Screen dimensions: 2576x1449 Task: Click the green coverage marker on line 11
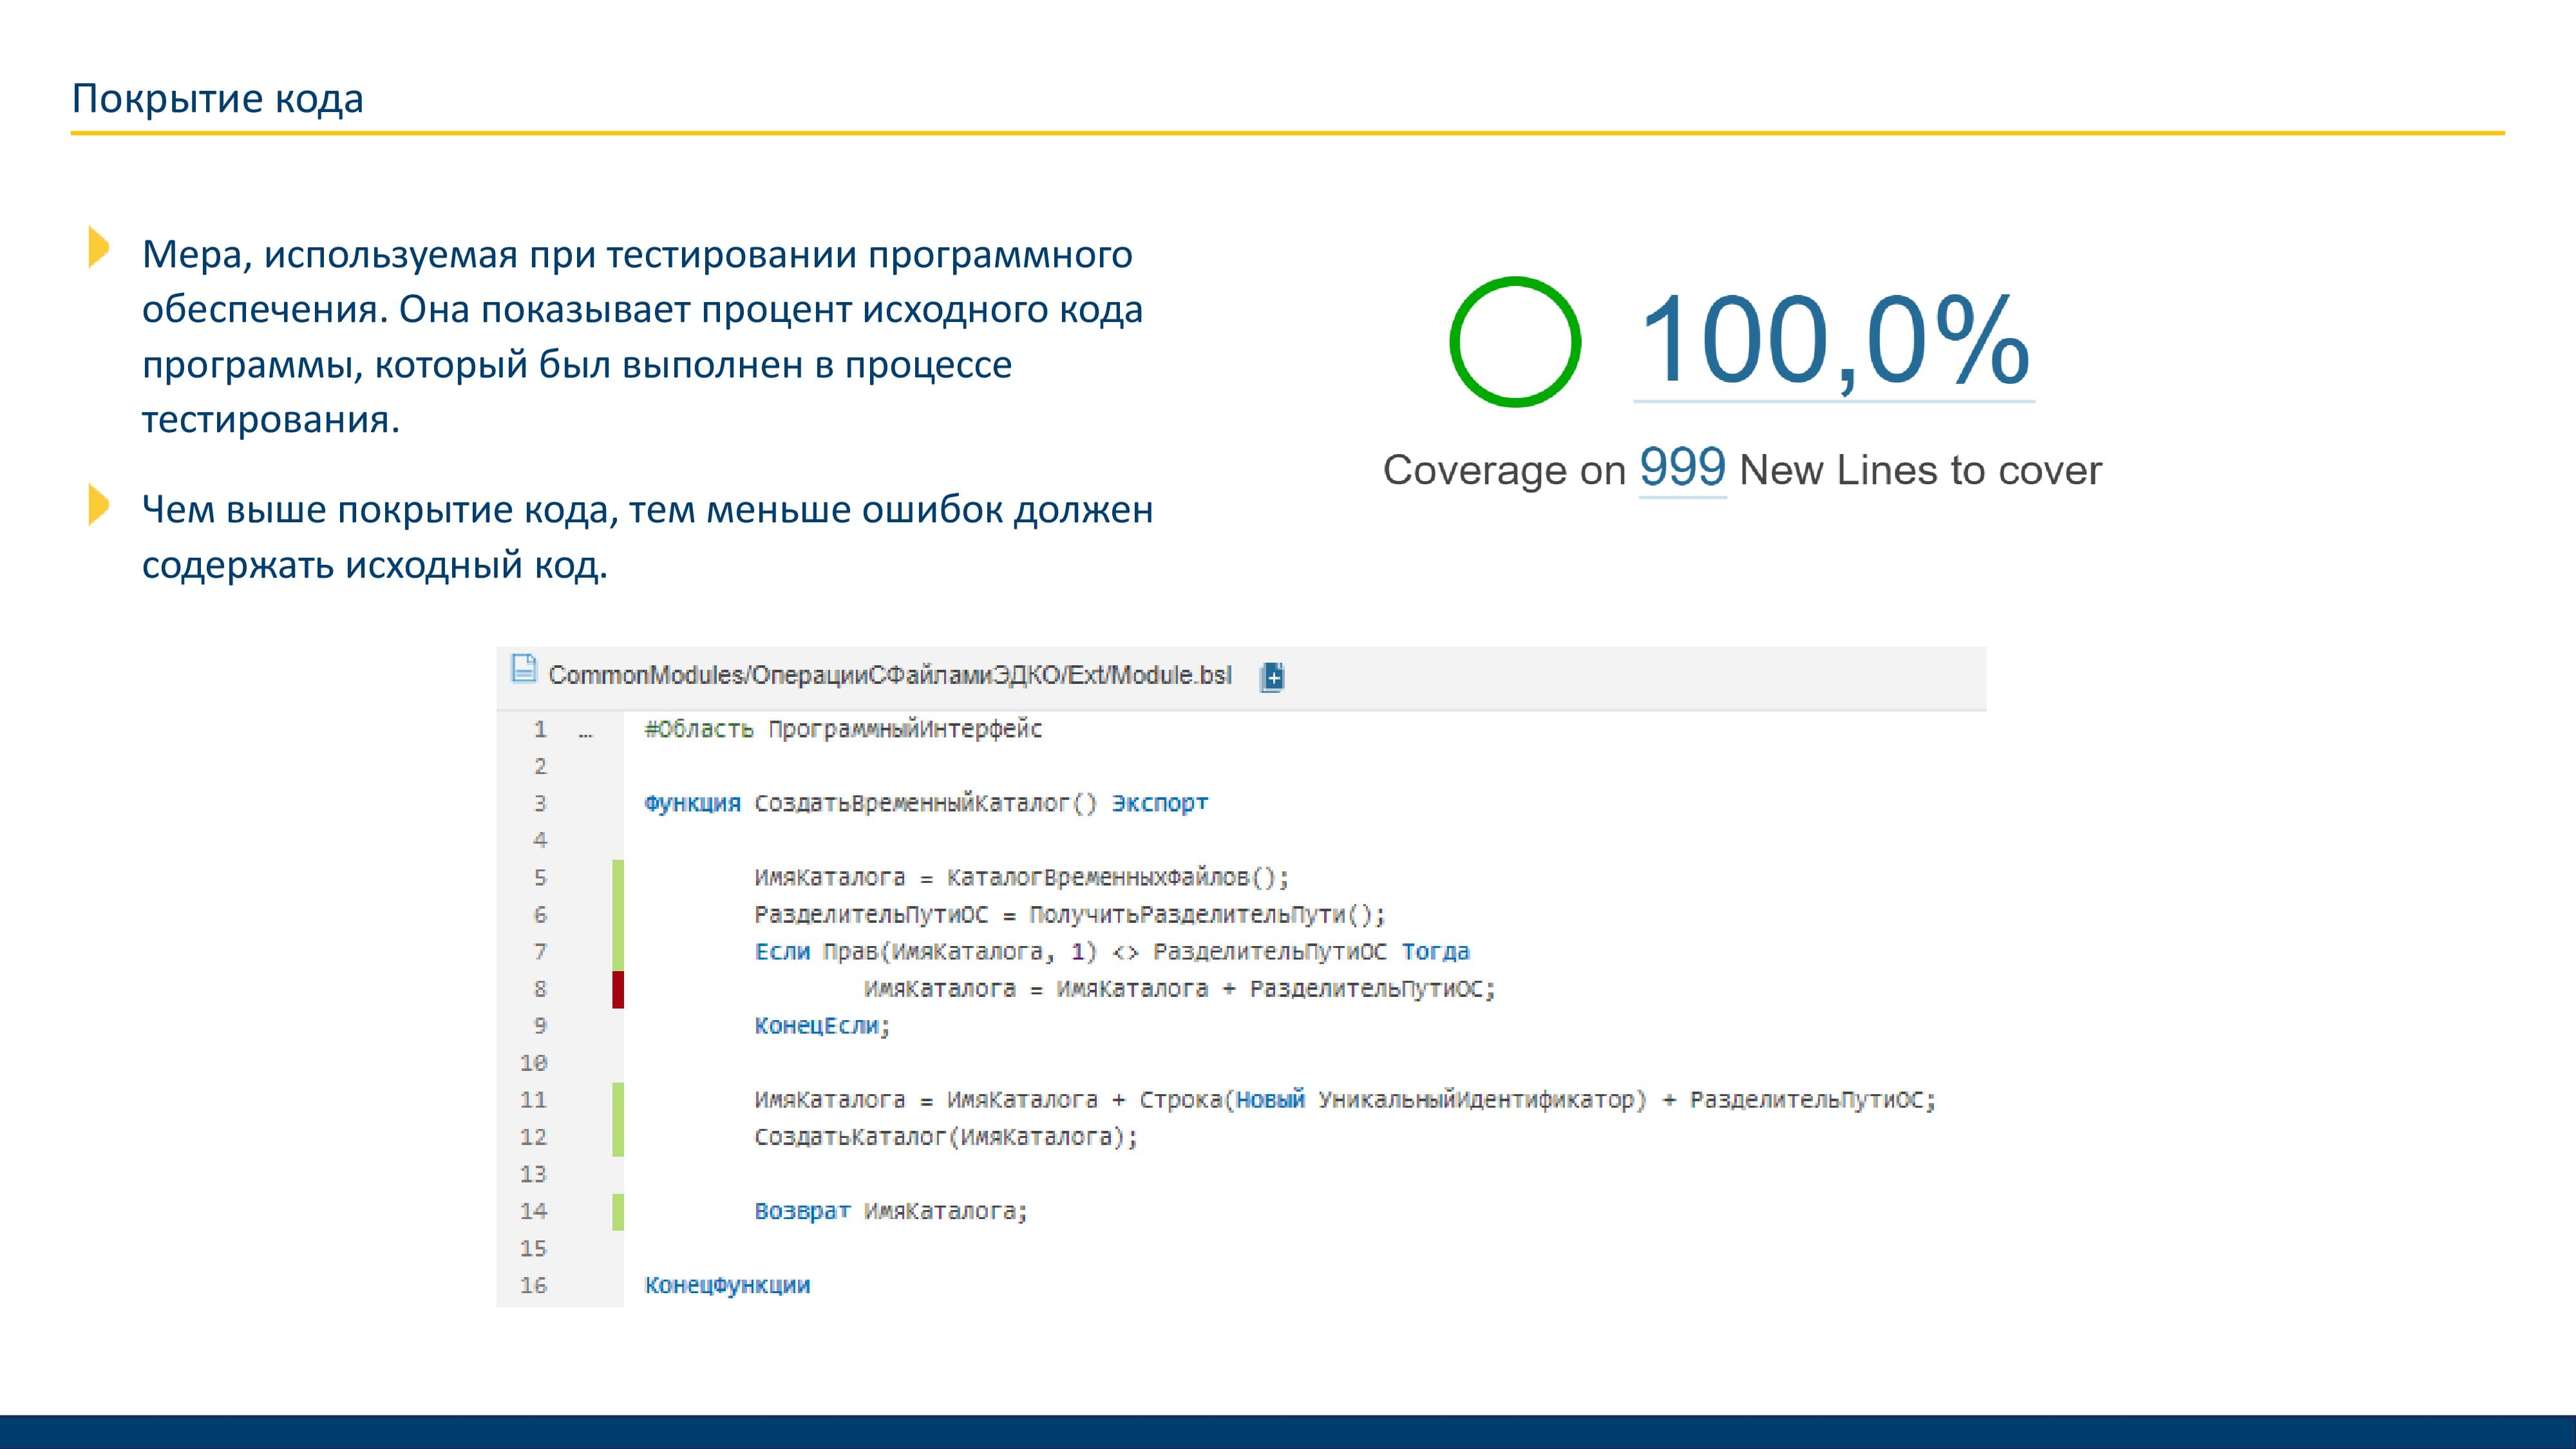618,1100
